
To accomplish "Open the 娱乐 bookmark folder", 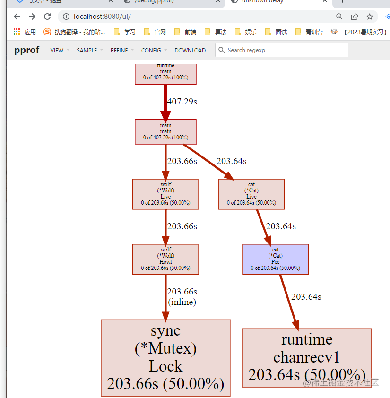I will [246, 32].
